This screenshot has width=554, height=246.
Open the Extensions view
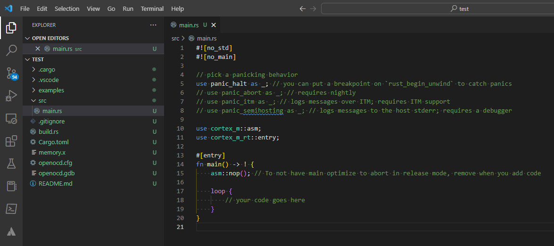point(11,141)
